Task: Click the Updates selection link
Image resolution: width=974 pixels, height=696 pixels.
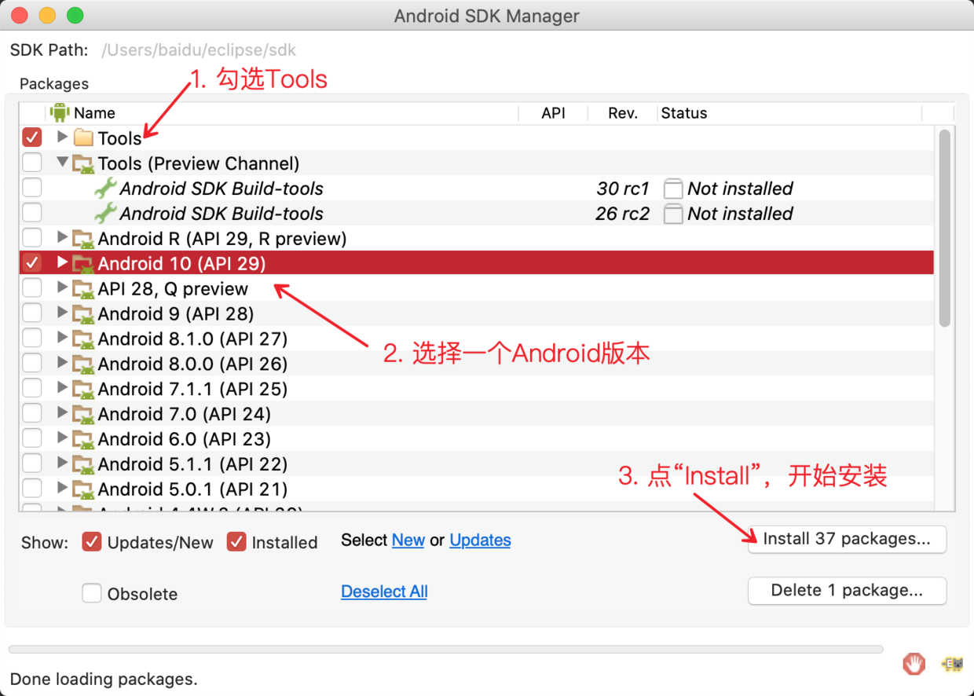Action: tap(480, 540)
